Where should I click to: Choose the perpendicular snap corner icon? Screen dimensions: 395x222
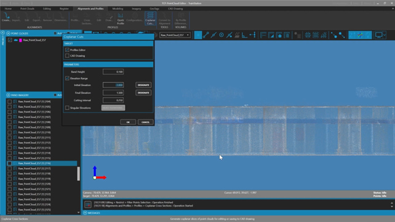tap(244, 35)
